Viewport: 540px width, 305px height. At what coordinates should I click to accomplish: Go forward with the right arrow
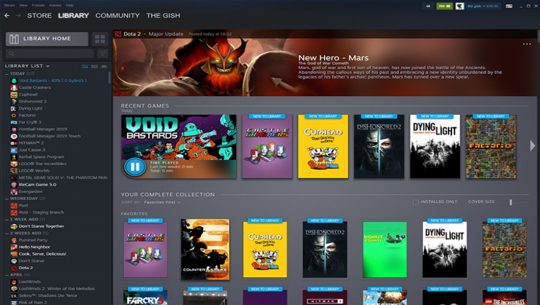click(18, 15)
